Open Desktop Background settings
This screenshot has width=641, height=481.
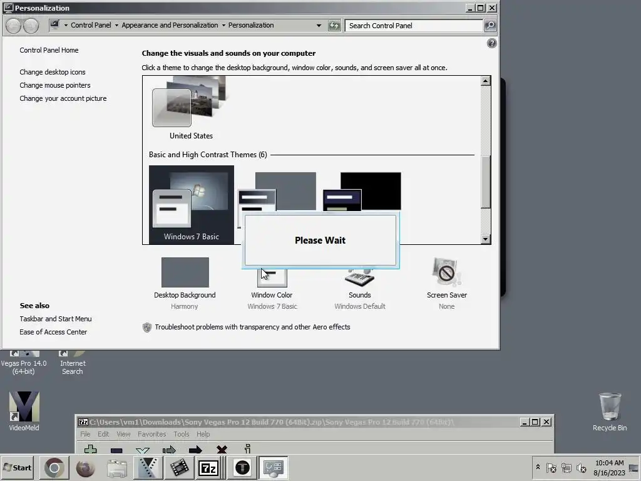click(x=185, y=283)
